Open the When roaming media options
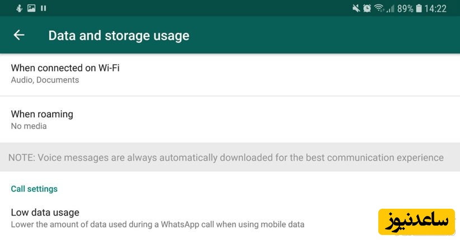Screen dimensions: 460x240 [x=42, y=114]
